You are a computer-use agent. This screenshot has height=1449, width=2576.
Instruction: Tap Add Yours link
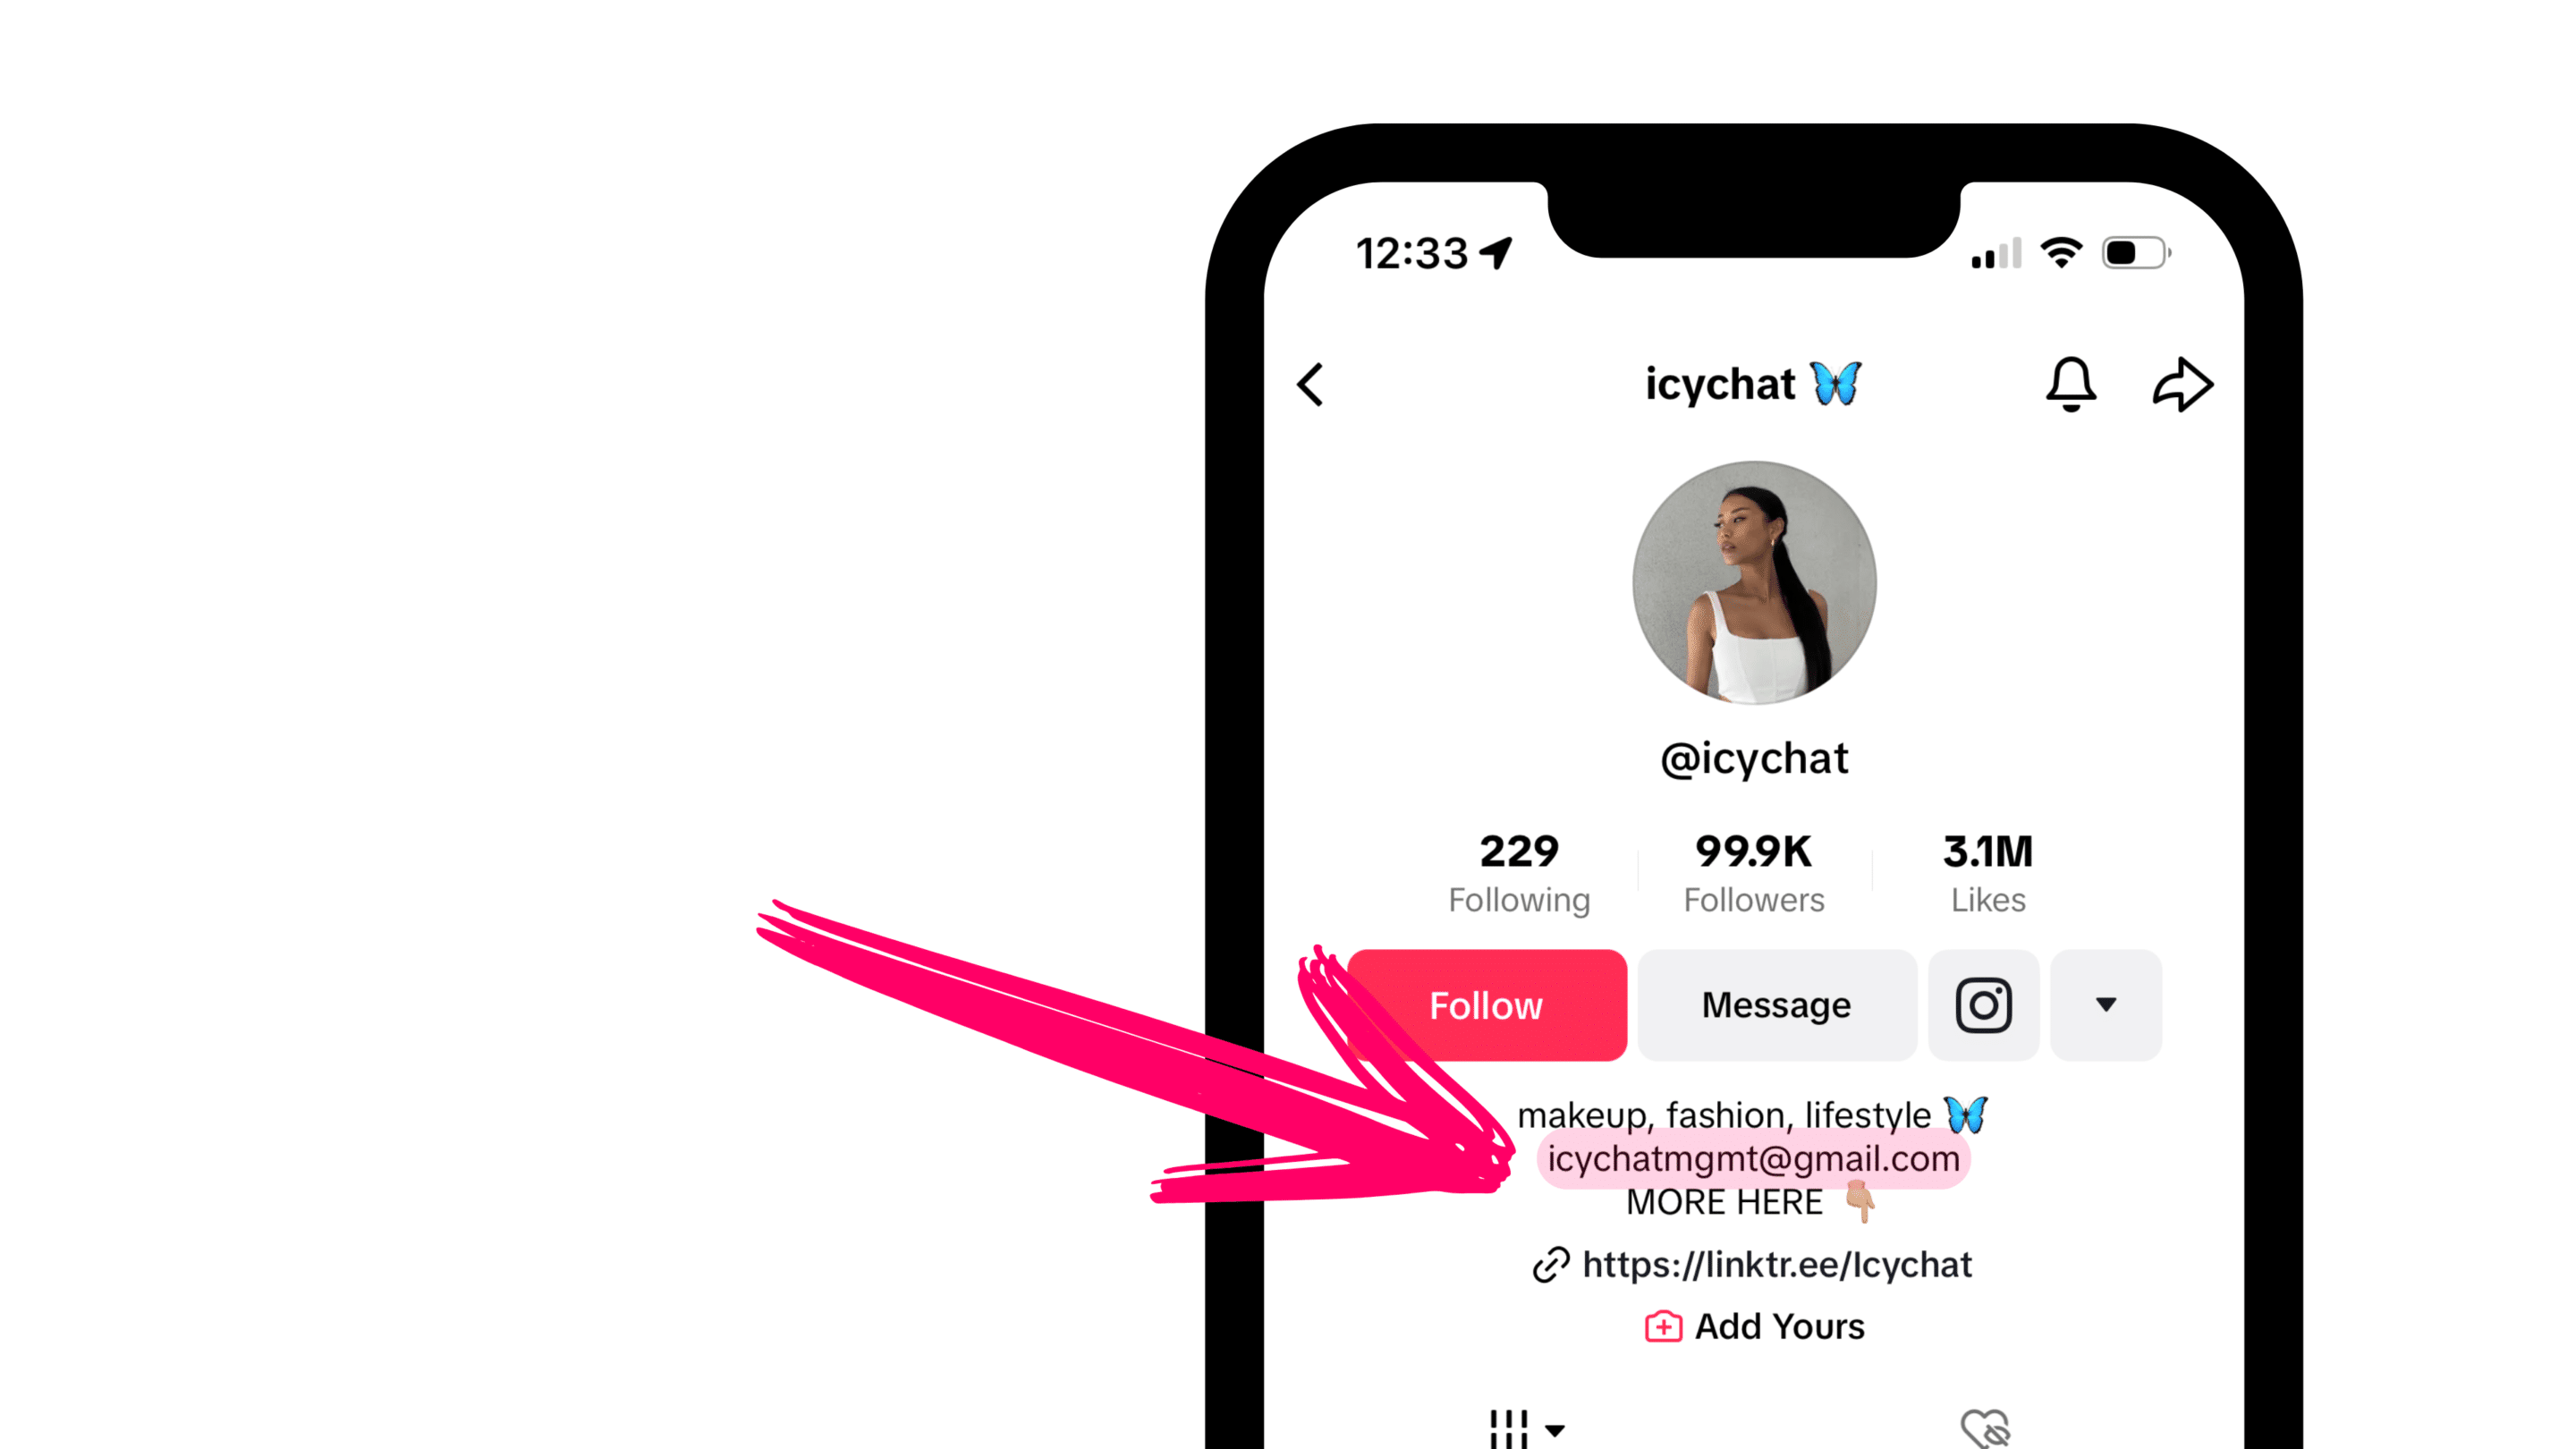1753,1326
